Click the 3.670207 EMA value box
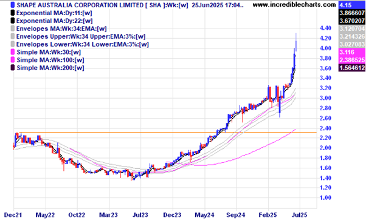Image resolution: width=366 pixels, height=221 pixels. pos(352,21)
